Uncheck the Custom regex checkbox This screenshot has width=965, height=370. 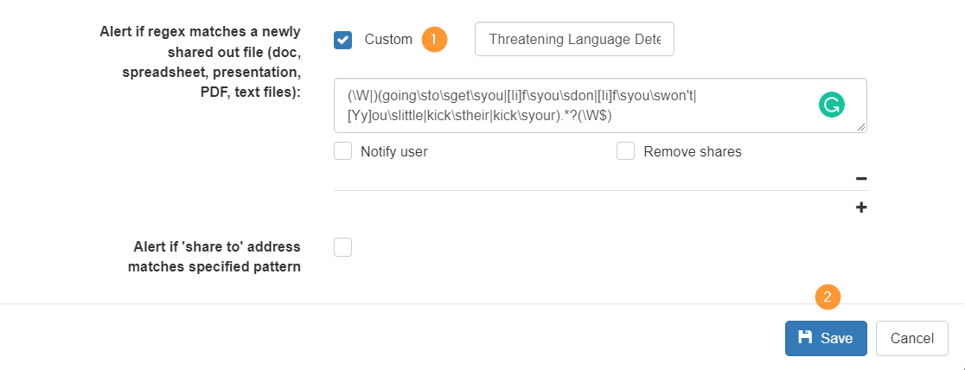[x=342, y=40]
